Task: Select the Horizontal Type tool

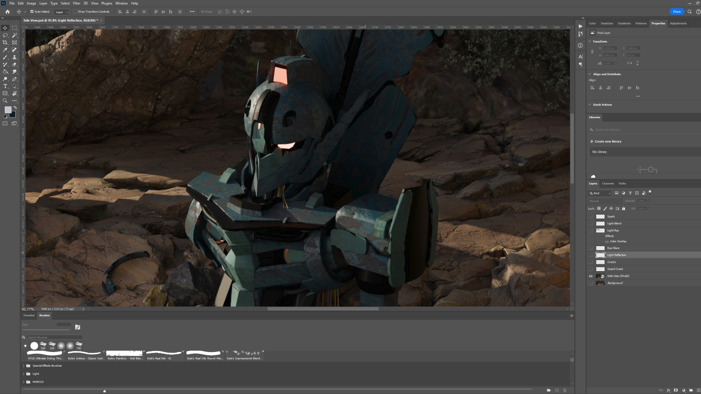Action: pyautogui.click(x=5, y=86)
